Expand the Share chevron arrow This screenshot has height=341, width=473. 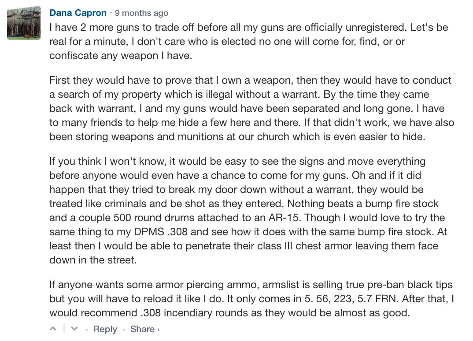click(158, 329)
